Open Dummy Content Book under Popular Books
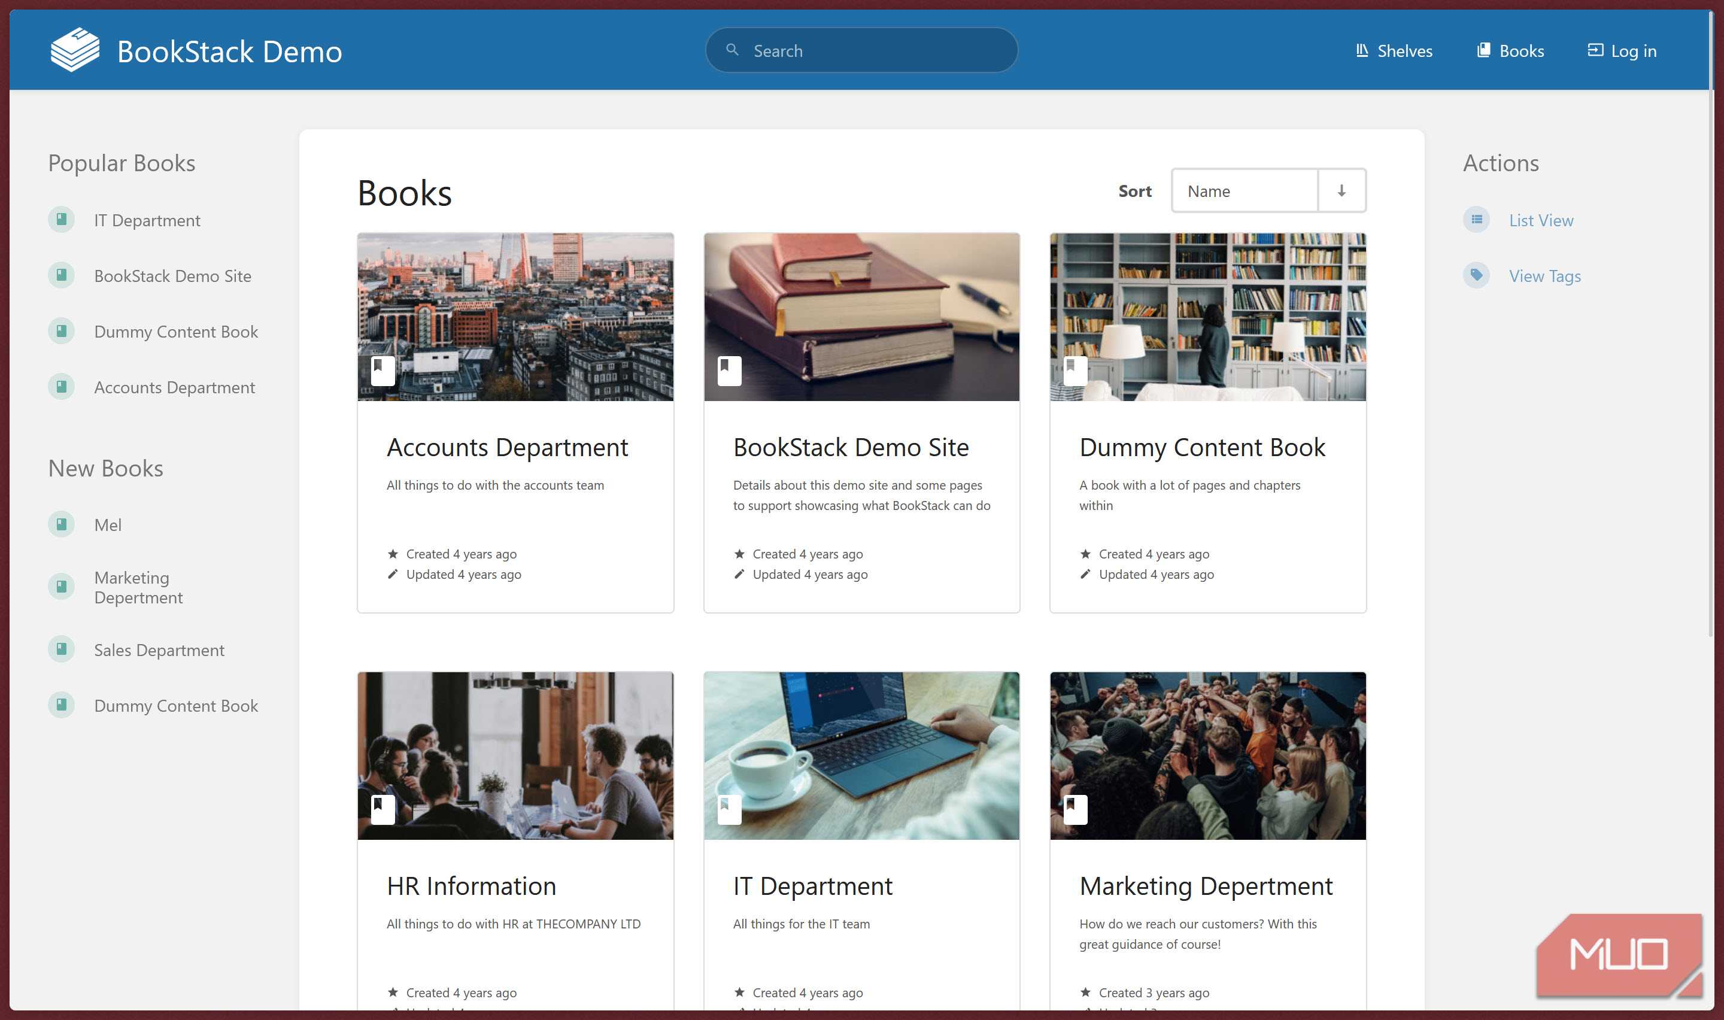 (x=176, y=332)
